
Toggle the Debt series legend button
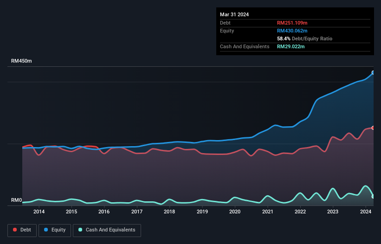[22, 230]
